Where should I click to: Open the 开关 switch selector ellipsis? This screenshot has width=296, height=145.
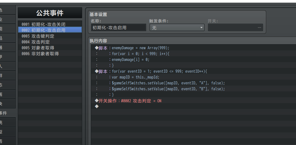[259, 28]
